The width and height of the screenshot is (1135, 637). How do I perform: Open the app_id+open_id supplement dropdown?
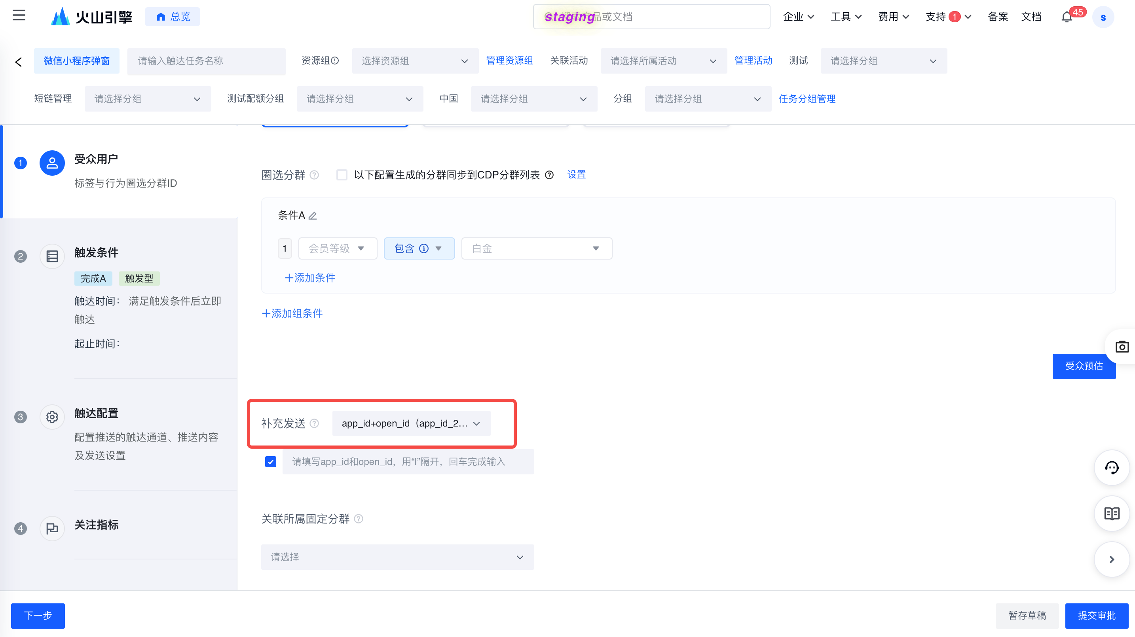point(411,423)
